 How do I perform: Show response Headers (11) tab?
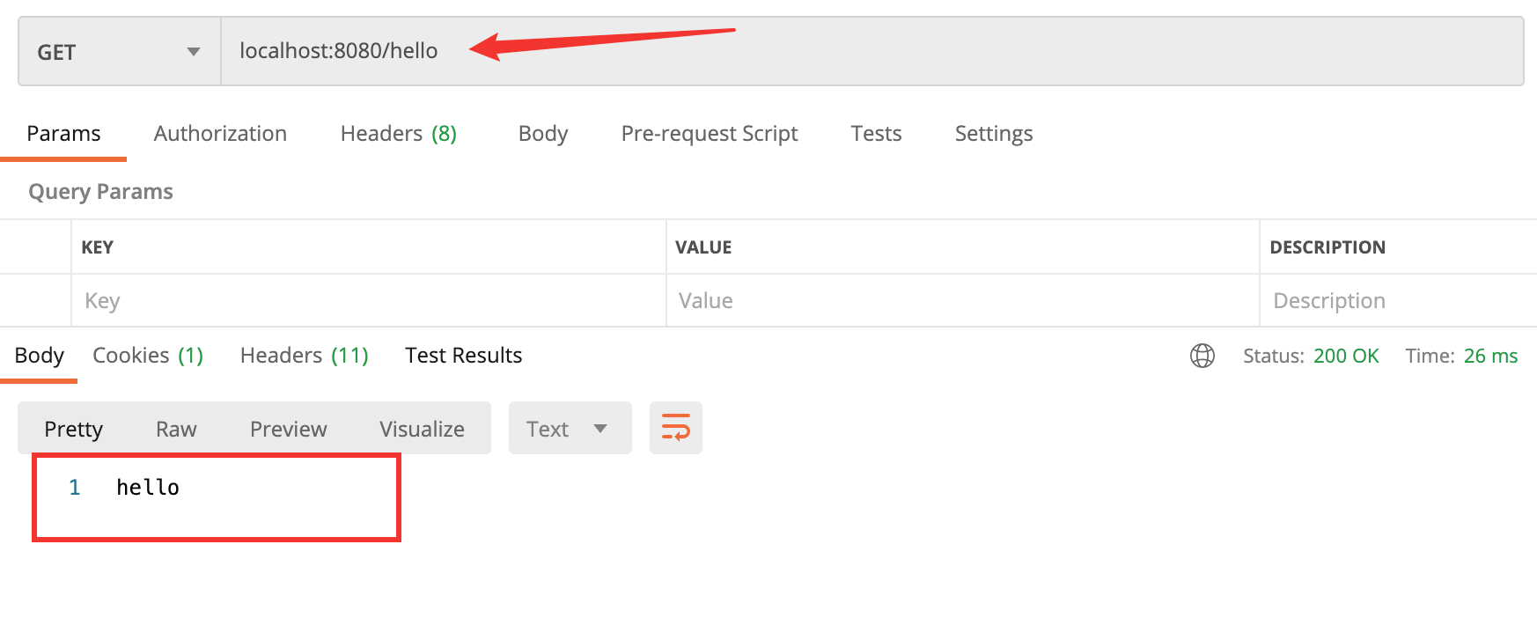point(304,356)
